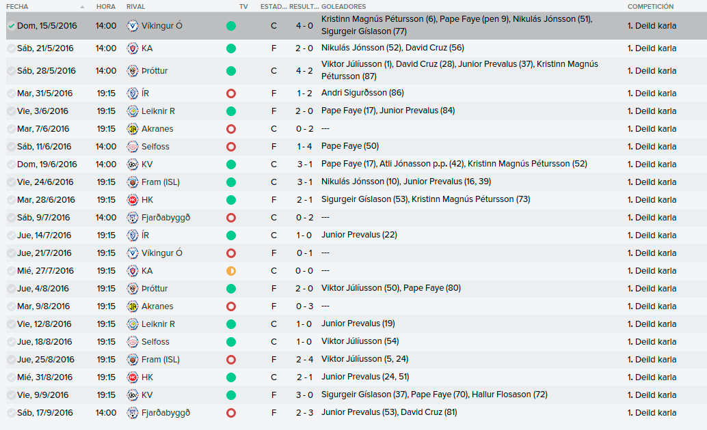
Task: Click the KV club badge on 9/9/2016
Action: pos(132,395)
